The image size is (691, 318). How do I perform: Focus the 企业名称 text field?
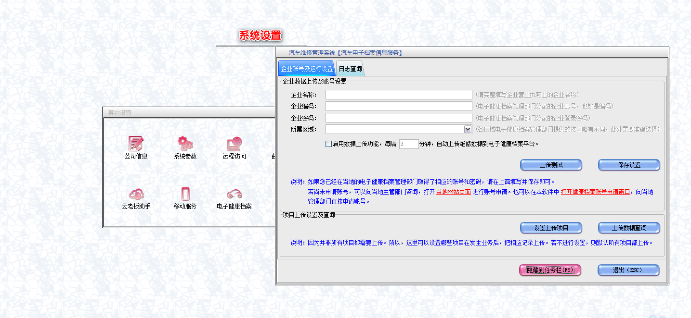click(399, 95)
